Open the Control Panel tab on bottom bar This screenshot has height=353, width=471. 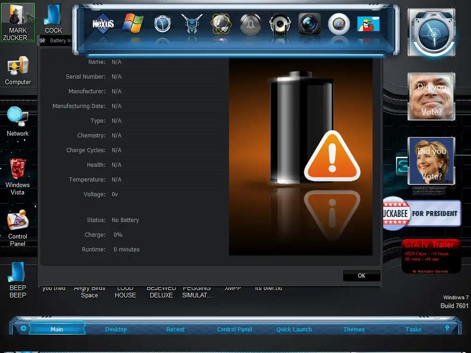click(235, 329)
